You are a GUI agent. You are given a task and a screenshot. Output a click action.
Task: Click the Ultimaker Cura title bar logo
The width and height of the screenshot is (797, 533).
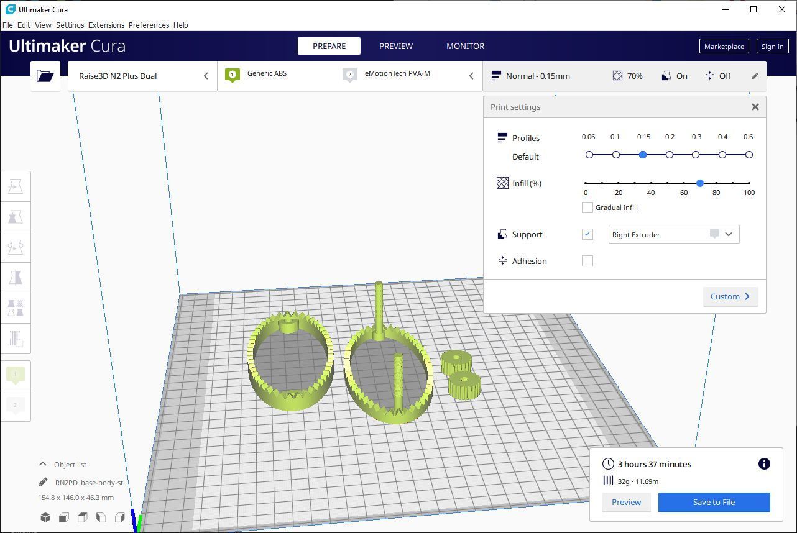pyautogui.click(x=10, y=9)
